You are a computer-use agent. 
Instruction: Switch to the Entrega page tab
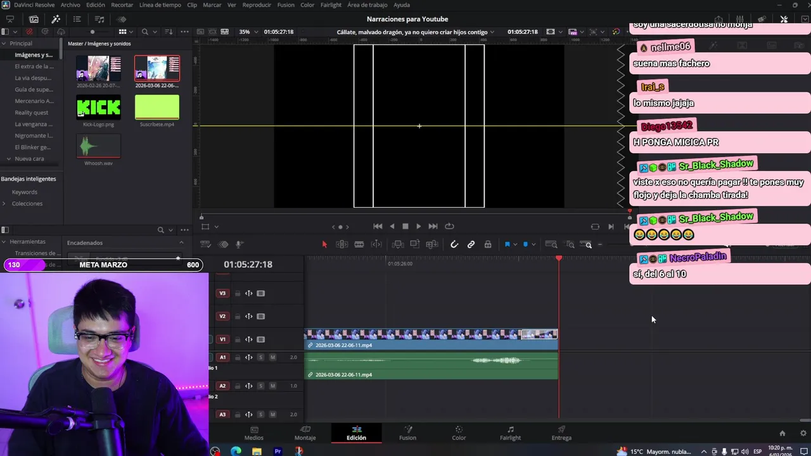tap(561, 433)
